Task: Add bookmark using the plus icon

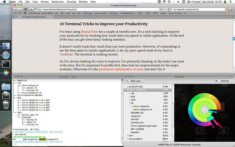Action: pyautogui.click(x=31, y=9)
